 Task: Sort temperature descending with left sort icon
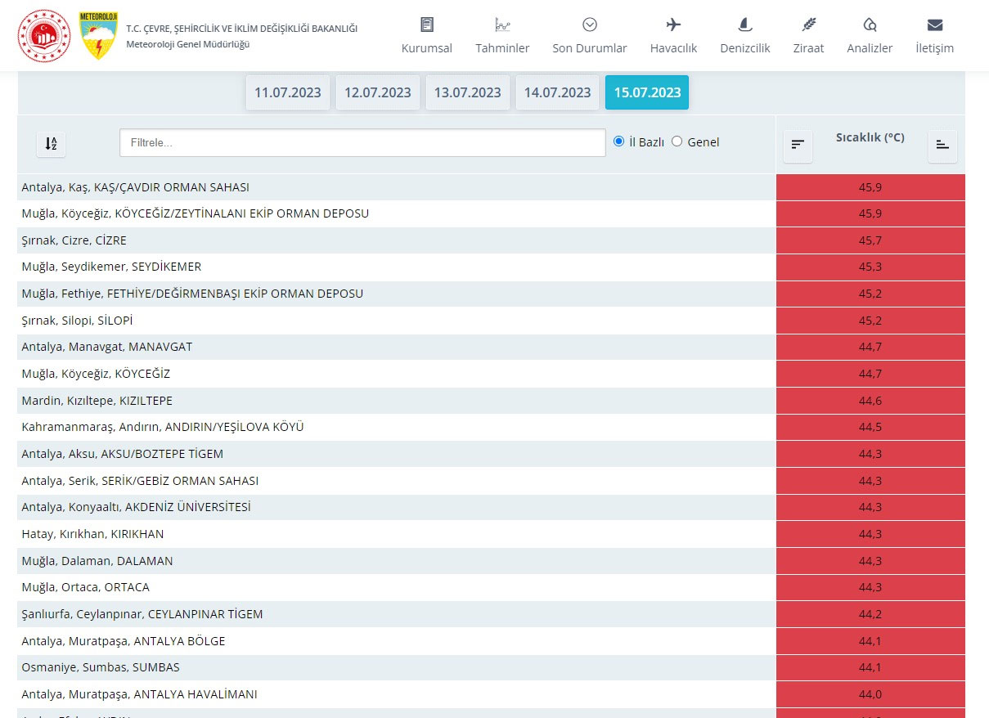(x=798, y=145)
